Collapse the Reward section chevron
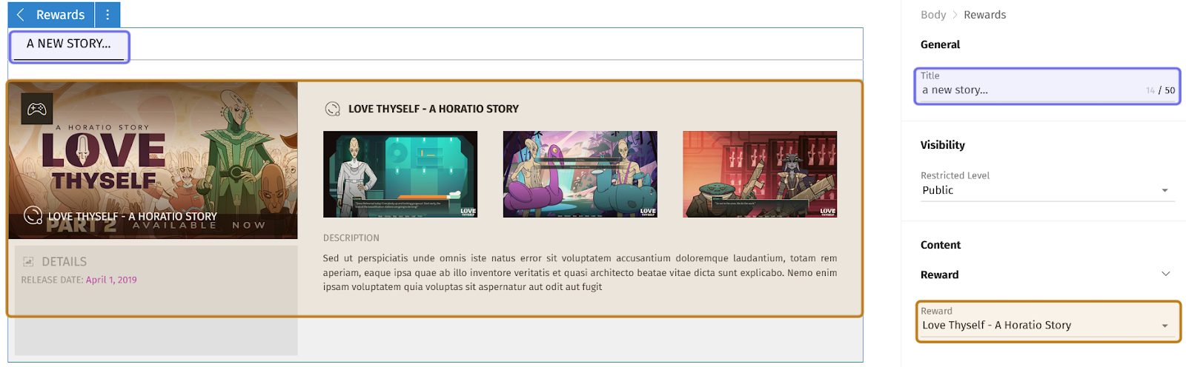This screenshot has width=1186, height=367. click(1165, 274)
